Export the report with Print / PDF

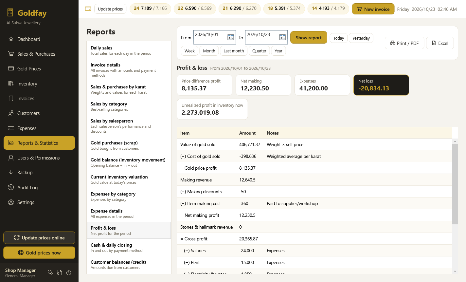tap(404, 43)
